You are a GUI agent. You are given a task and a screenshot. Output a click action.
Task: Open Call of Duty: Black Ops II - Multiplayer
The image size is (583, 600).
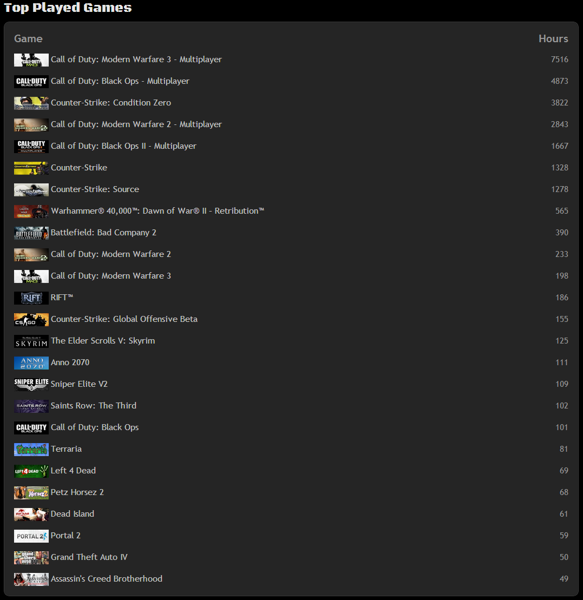click(123, 146)
